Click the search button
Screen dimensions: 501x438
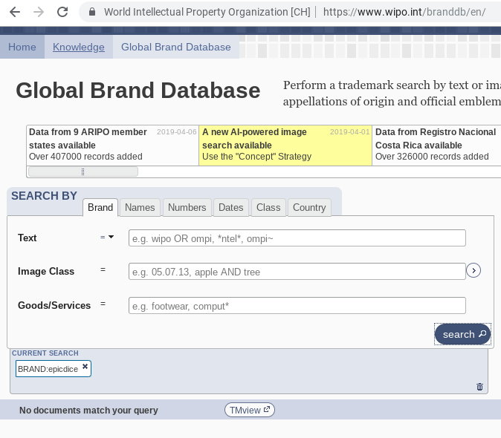462,334
